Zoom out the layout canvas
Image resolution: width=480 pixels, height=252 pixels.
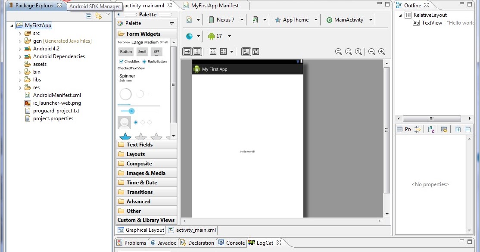coord(371,52)
